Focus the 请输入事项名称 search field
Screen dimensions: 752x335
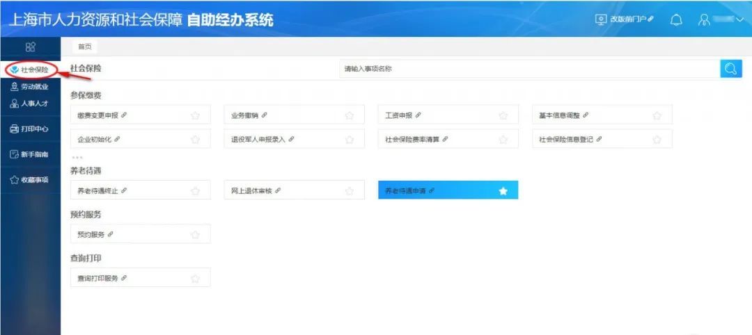point(529,69)
